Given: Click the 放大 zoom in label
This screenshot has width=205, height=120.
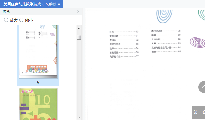Looking at the screenshot, I should point(13,20).
